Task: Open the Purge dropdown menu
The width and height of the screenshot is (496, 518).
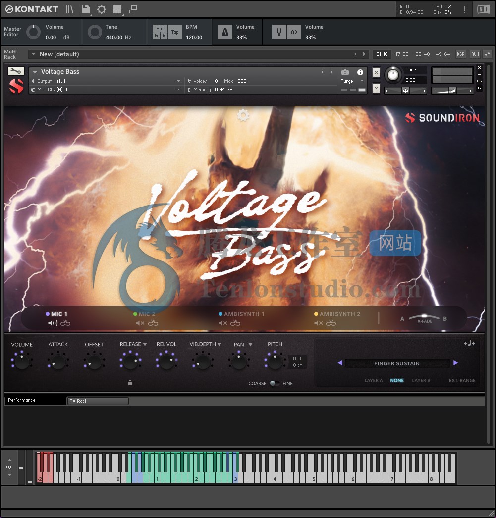Action: pyautogui.click(x=352, y=81)
